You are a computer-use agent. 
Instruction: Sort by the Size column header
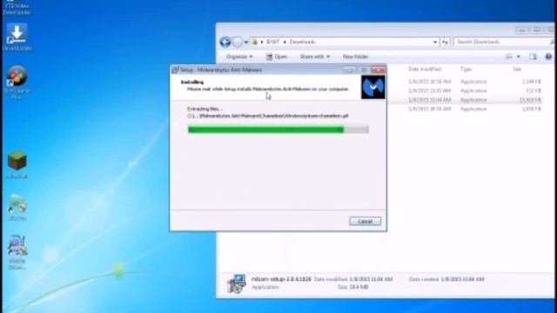pyautogui.click(x=517, y=70)
